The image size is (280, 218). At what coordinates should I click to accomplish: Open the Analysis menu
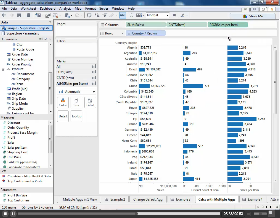pos(65,8)
